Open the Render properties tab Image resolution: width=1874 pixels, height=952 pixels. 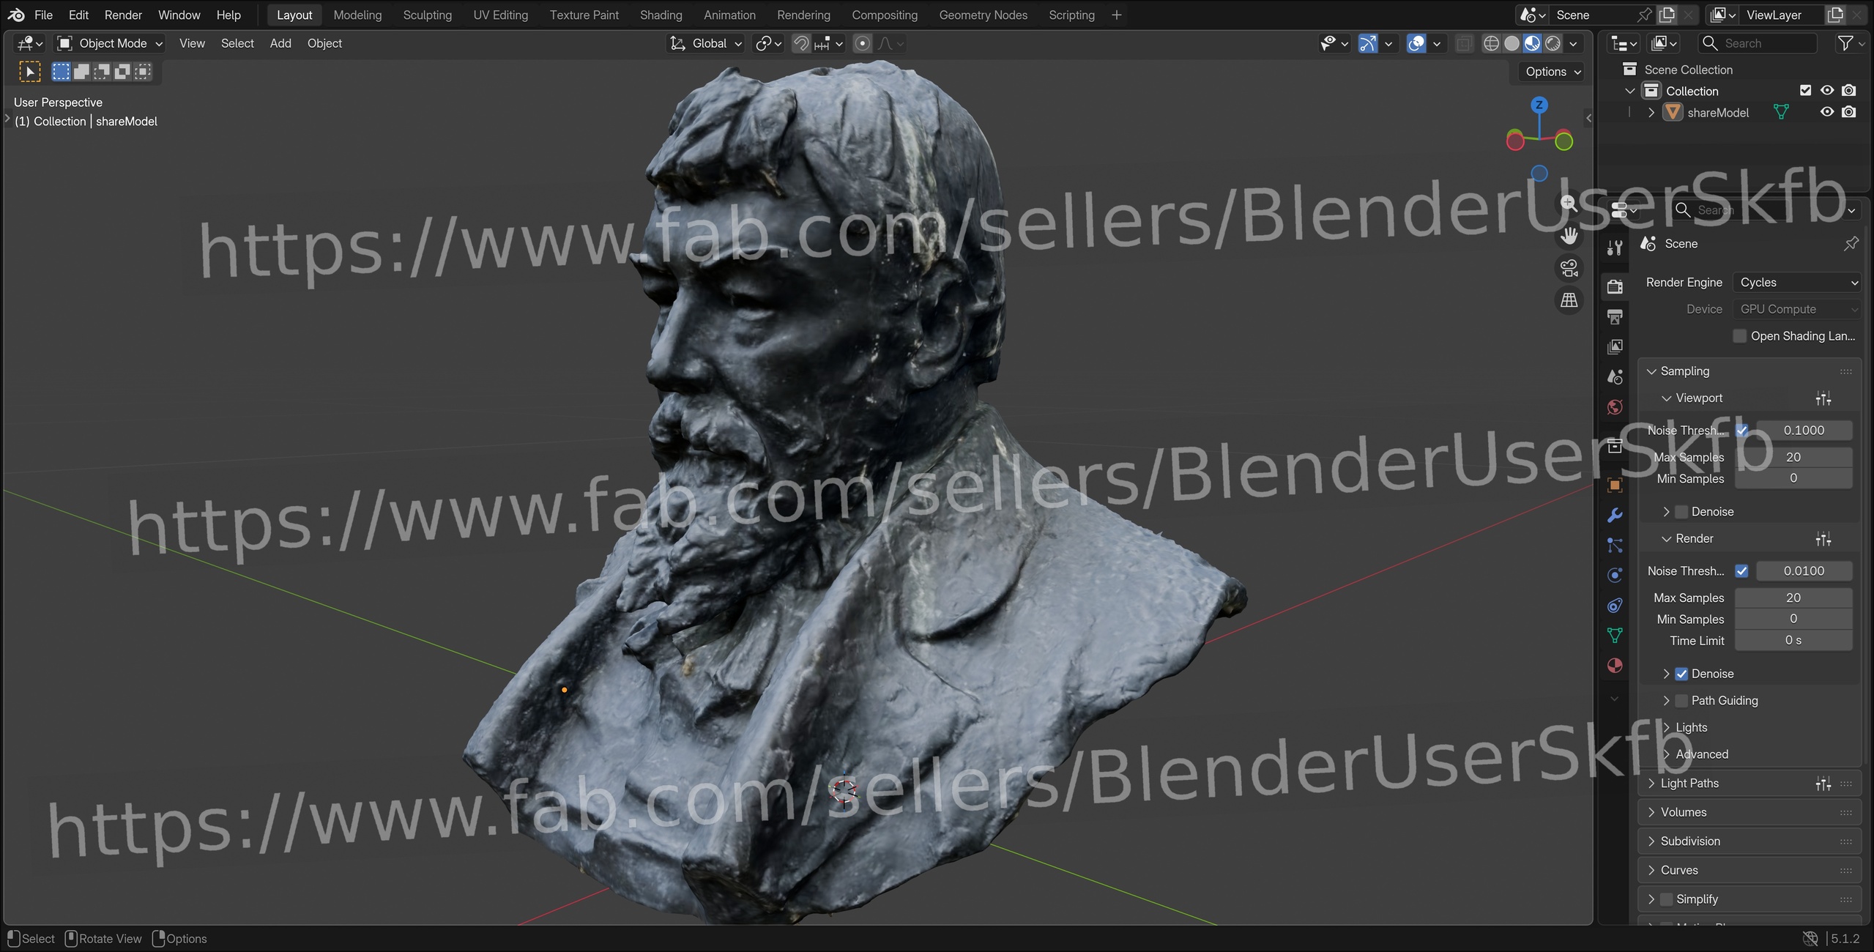(1615, 286)
